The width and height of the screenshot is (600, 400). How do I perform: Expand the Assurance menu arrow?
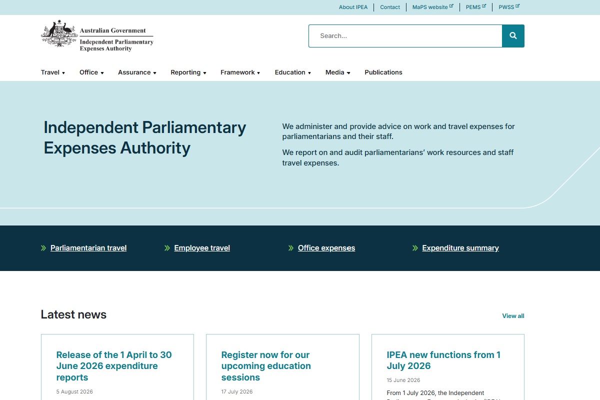154,73
